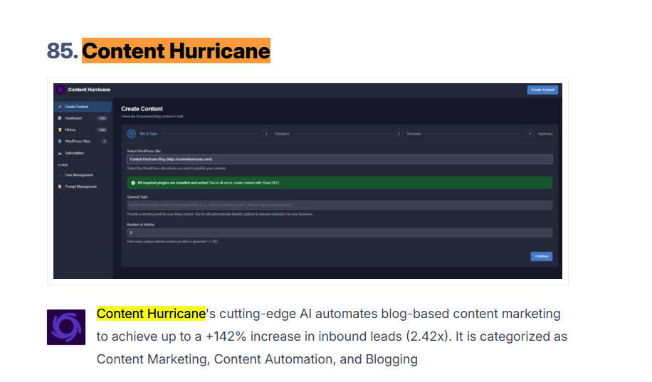Select the Summary step label
The height and width of the screenshot is (382, 652).
pos(545,134)
